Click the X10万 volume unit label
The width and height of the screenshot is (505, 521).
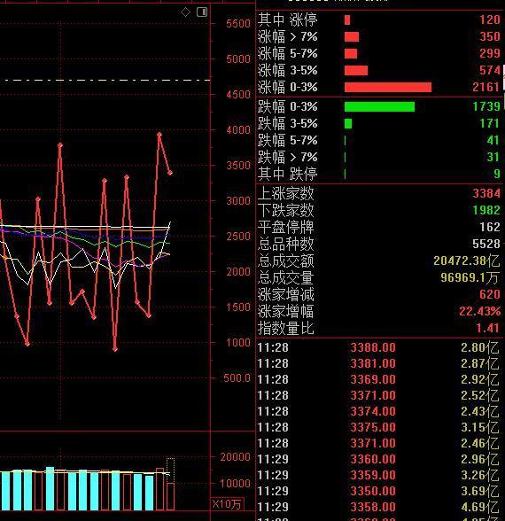click(x=227, y=503)
